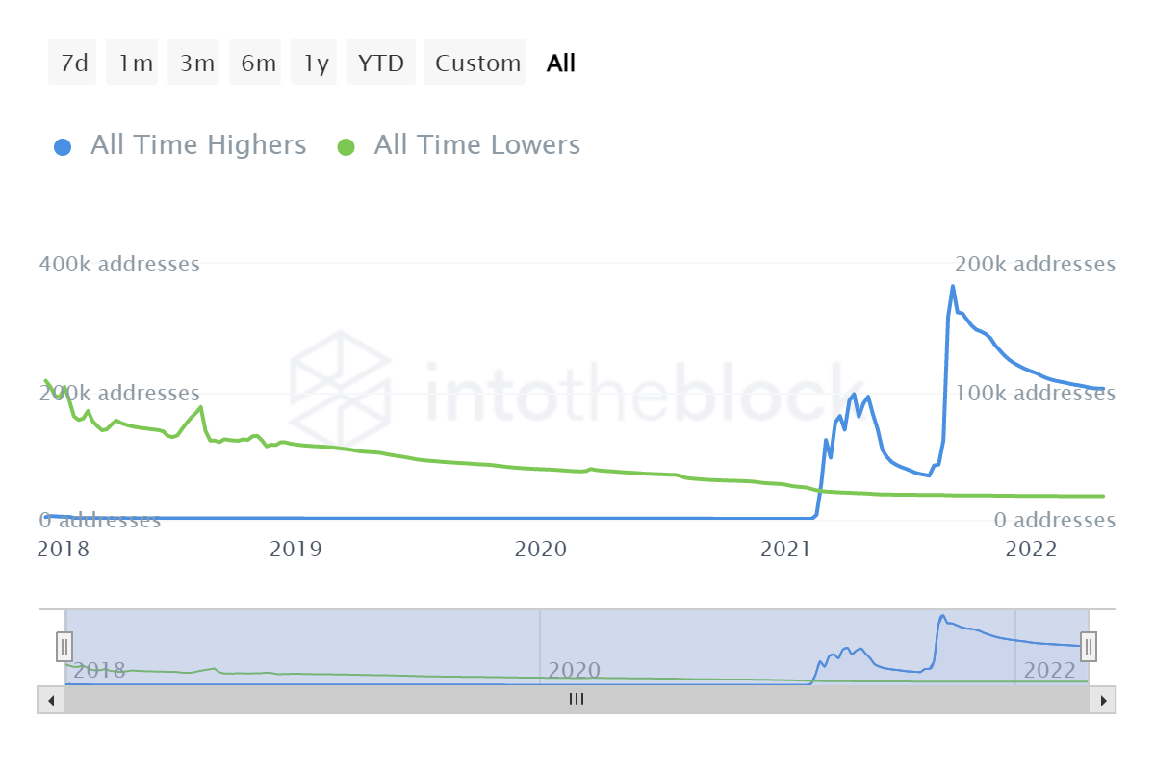Hide the All Time Lowers series label
The width and height of the screenshot is (1155, 770).
[476, 145]
